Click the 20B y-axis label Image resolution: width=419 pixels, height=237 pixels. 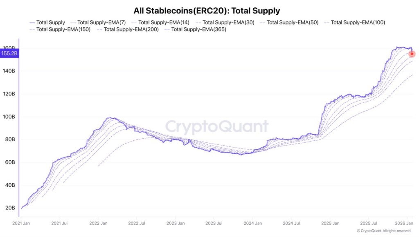point(10,208)
